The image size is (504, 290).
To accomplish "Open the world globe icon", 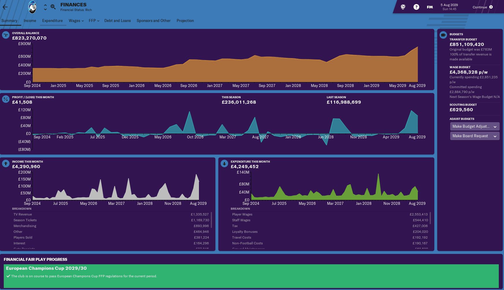I will pyautogui.click(x=403, y=7).
